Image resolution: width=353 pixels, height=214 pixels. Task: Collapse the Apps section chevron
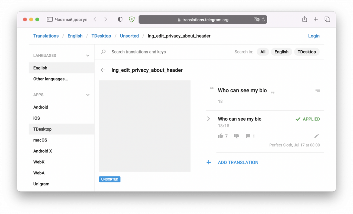click(x=88, y=95)
